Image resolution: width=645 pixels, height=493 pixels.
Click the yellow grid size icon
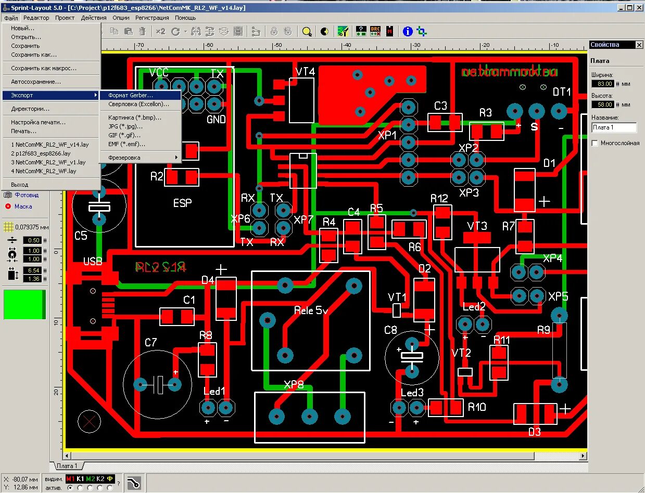pos(8,227)
